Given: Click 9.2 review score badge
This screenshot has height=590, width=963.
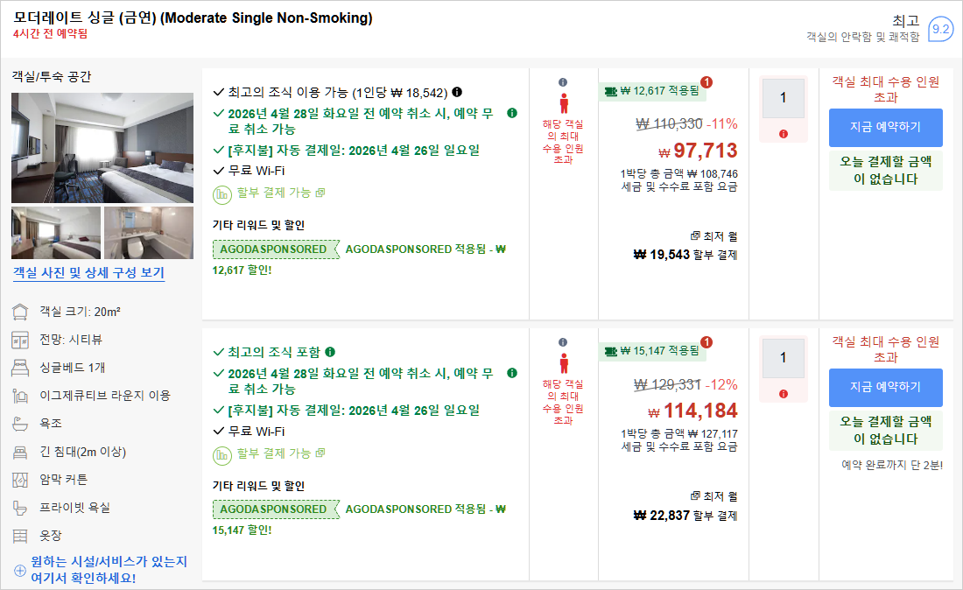Looking at the screenshot, I should [x=940, y=29].
